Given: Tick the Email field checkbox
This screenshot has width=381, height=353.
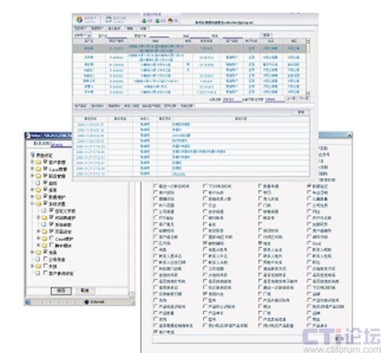Looking at the screenshot, I should 309,243.
